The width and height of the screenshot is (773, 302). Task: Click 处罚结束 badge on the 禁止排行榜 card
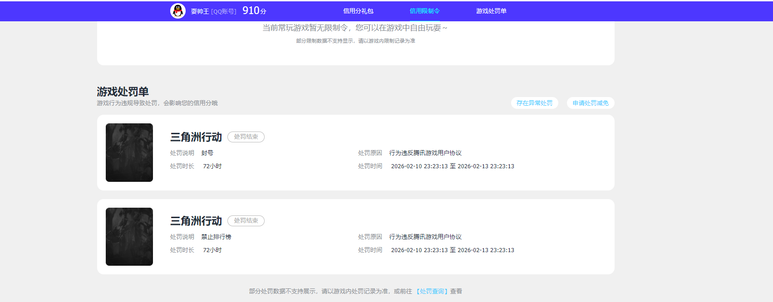(246, 221)
